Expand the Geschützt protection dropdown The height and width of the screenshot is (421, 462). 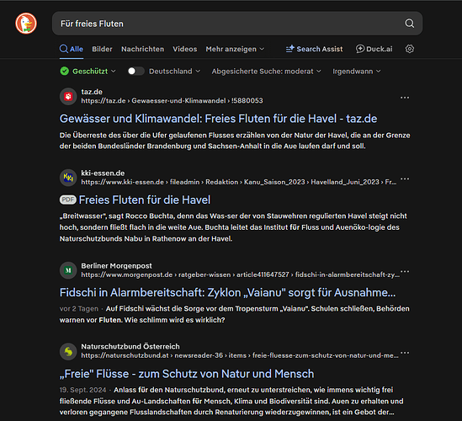point(88,71)
